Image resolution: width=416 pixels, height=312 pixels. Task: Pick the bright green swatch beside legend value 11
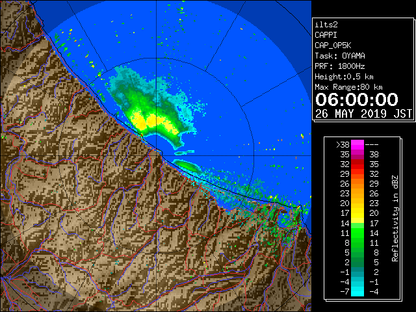[357, 233]
